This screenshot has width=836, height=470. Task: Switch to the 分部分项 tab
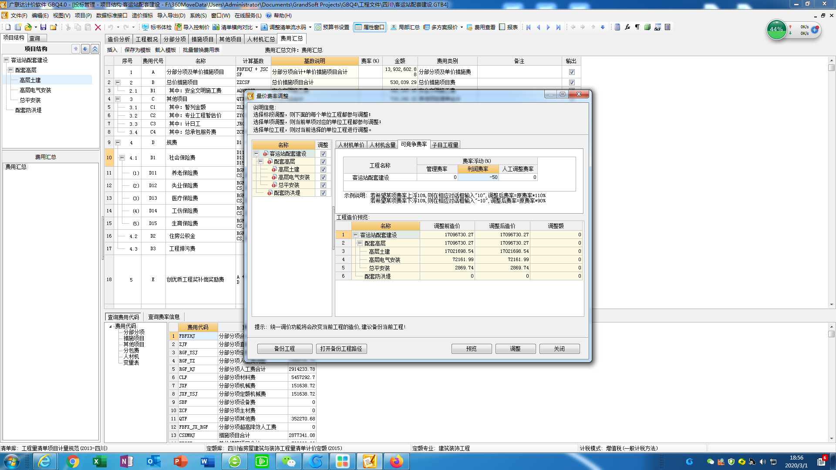click(175, 39)
